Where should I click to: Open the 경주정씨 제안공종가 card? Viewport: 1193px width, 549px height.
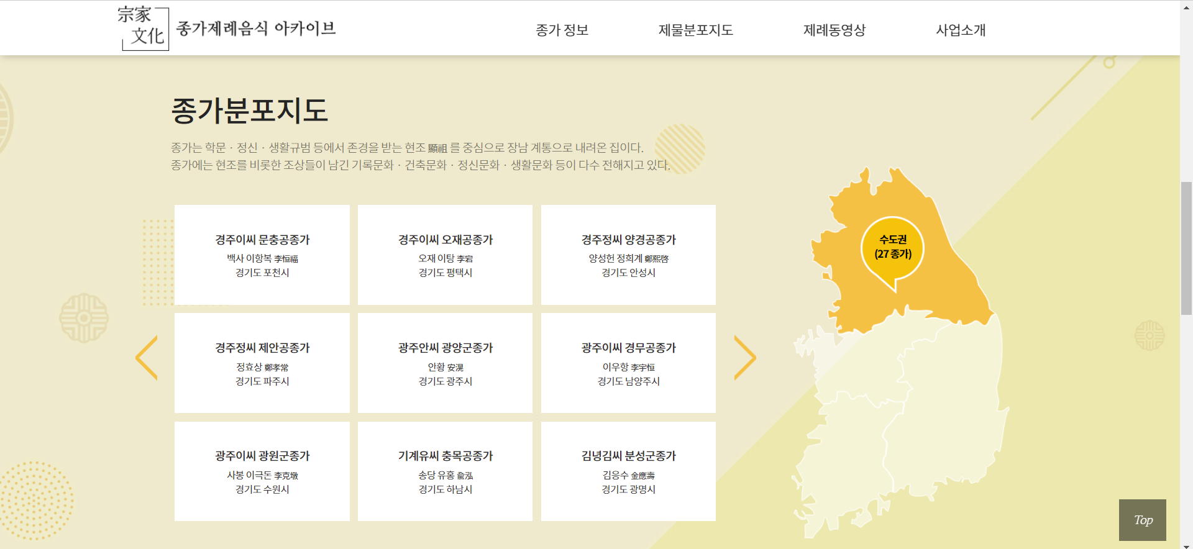click(x=262, y=363)
